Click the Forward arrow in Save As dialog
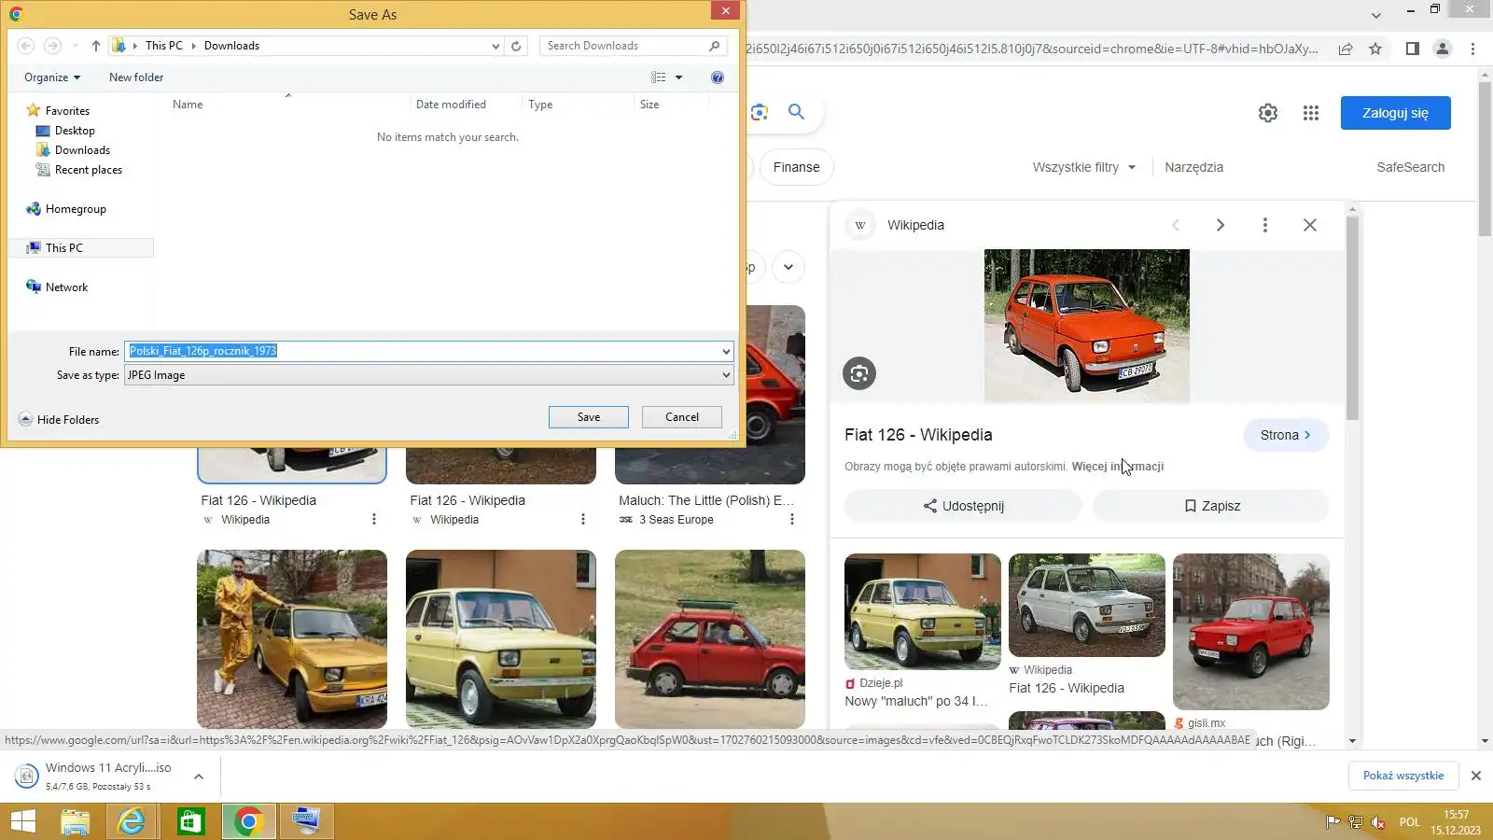This screenshot has height=840, width=1493. 52,46
